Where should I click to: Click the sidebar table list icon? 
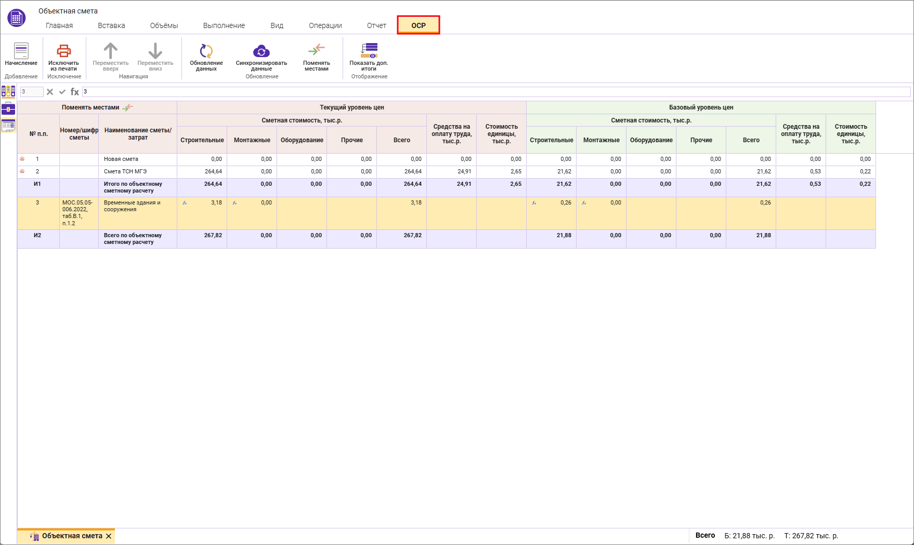8,125
